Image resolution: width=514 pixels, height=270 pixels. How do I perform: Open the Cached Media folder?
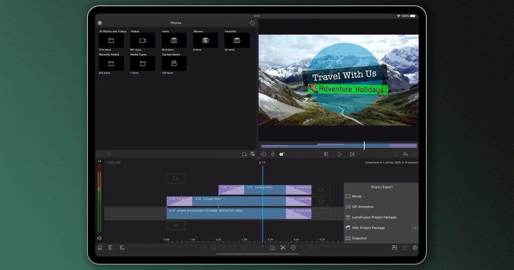(x=174, y=64)
